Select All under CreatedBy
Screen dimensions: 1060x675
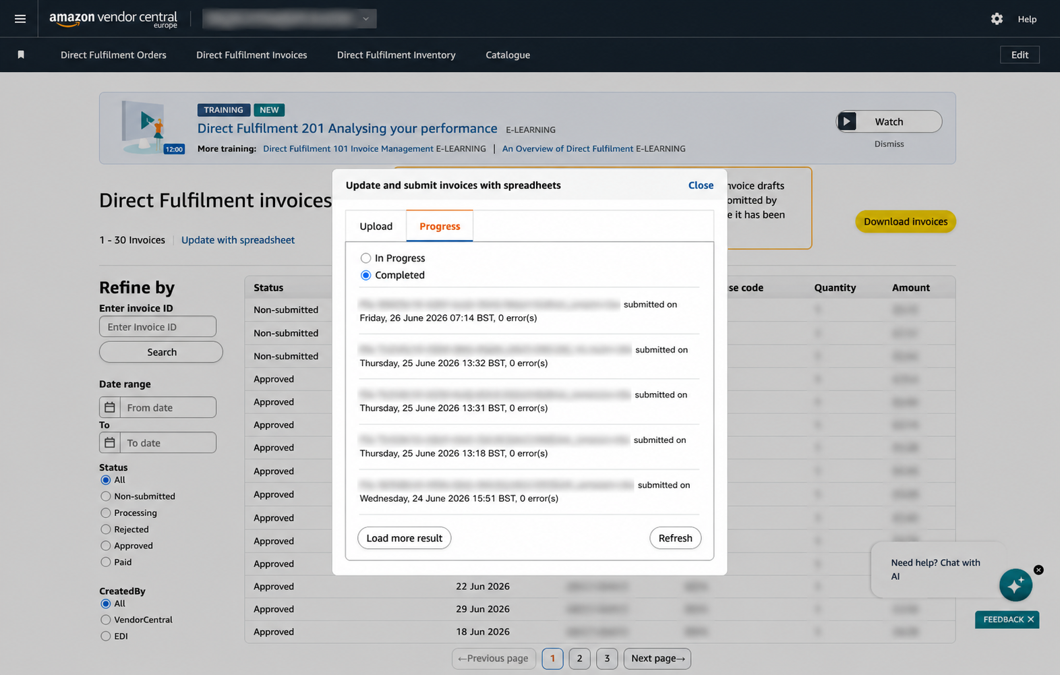(106, 604)
